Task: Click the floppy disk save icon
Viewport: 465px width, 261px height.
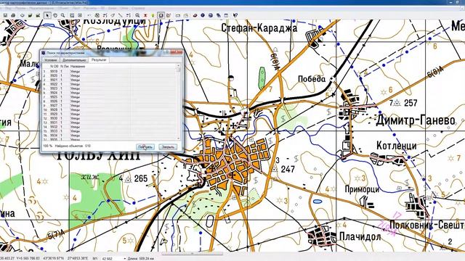Action: click(5, 15)
